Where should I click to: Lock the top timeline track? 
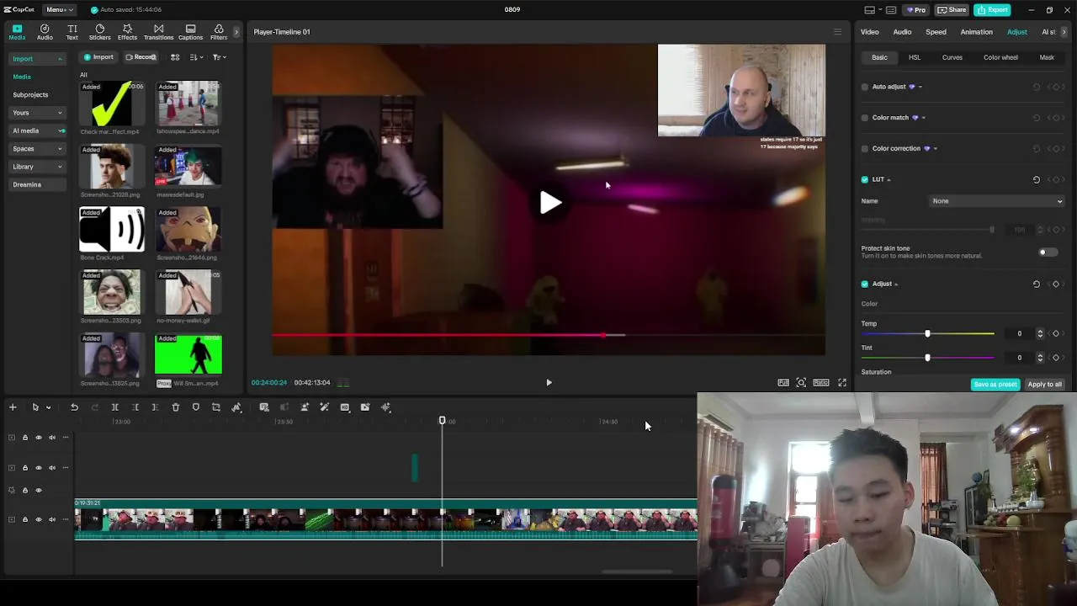(x=24, y=438)
